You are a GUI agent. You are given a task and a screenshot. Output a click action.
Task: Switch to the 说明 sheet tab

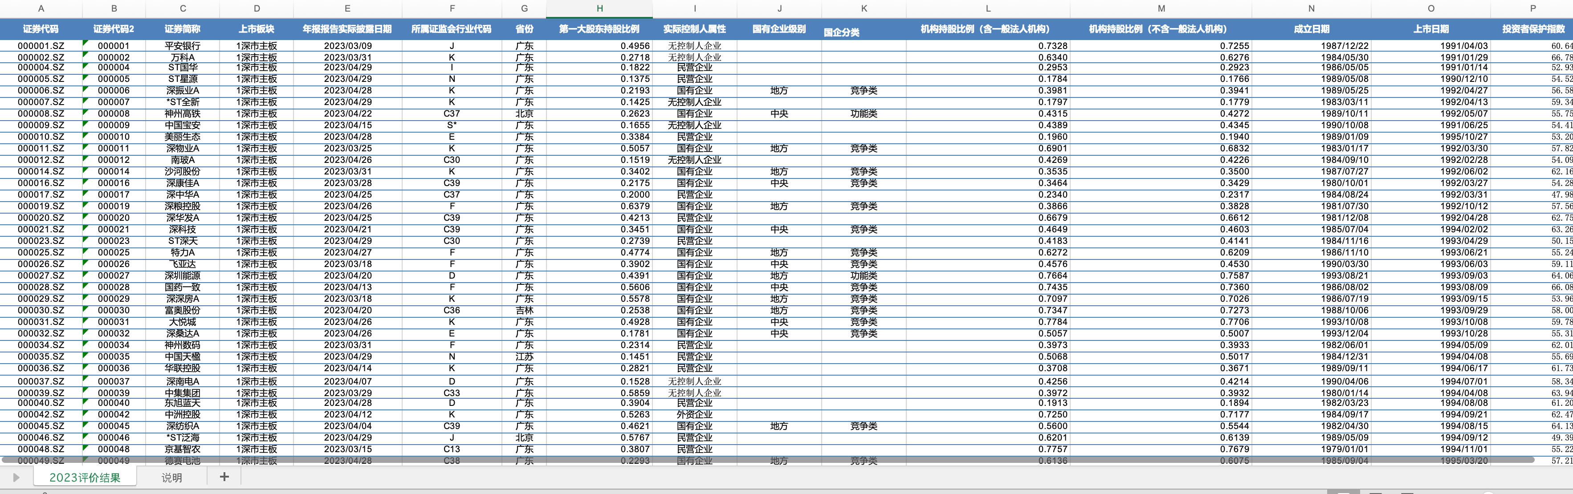click(171, 478)
